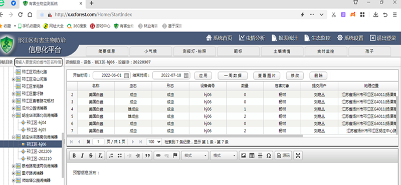The height and width of the screenshot is (185, 401).
Task: Open the 样式 style dropdown
Action: point(195,155)
